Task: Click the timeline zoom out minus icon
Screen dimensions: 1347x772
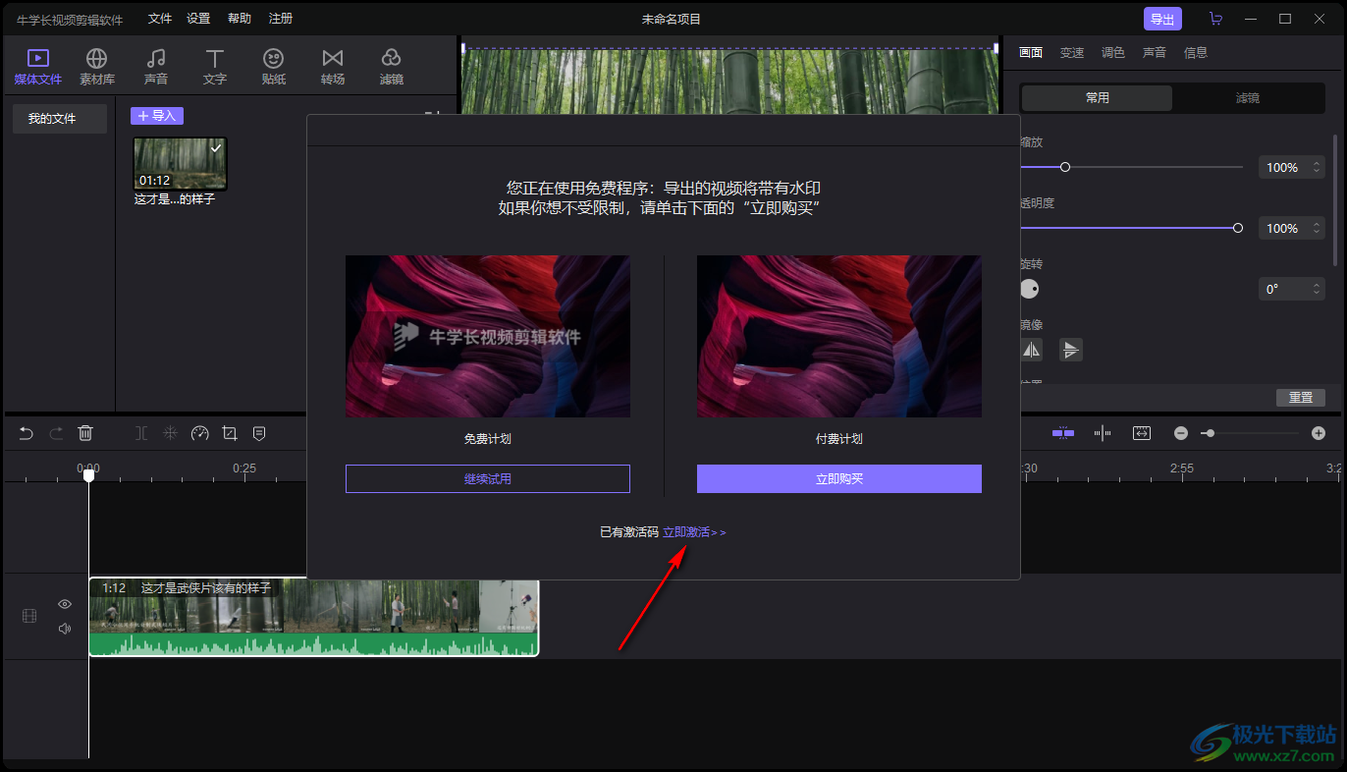Action: pyautogui.click(x=1181, y=433)
